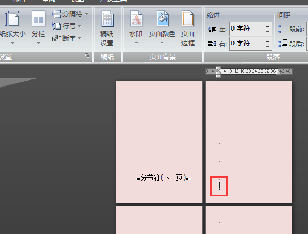Expand the 分栏 columns dropdown arrow
This screenshot has height=234, width=308.
[38, 43]
